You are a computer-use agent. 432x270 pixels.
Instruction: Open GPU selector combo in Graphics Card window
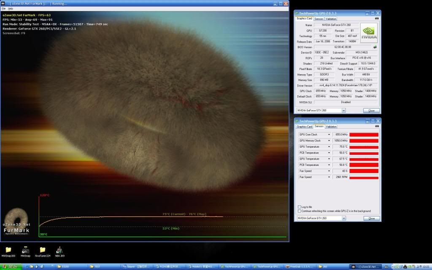[321, 111]
